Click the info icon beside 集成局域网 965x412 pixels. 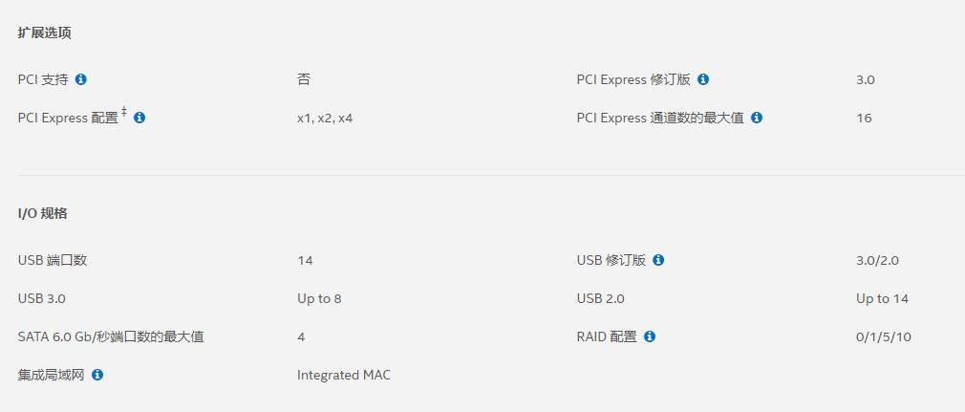97,375
